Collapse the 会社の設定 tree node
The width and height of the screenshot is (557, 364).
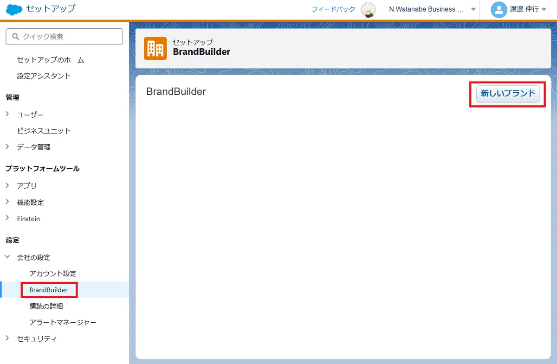7,257
